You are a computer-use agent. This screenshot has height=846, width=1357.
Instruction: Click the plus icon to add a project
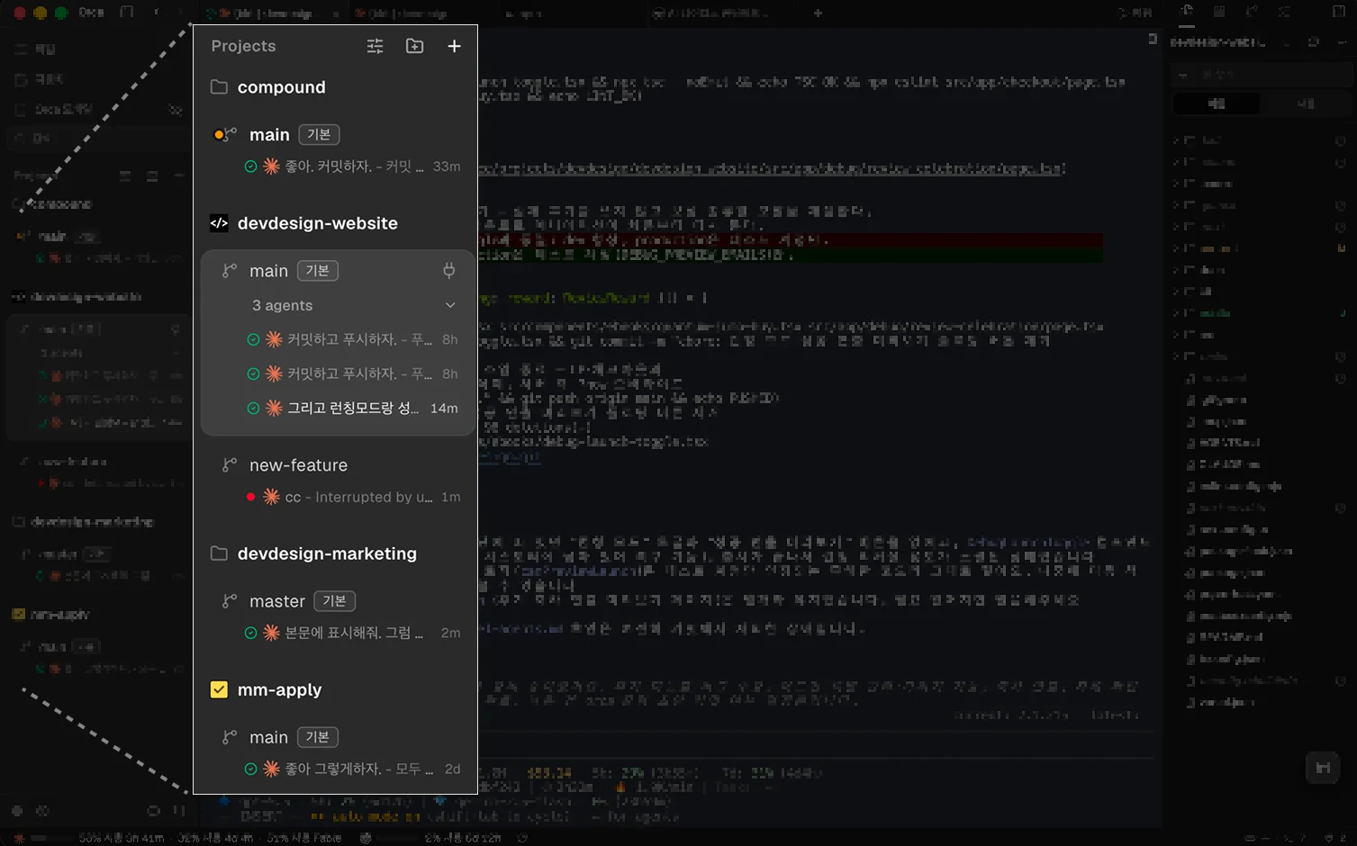(455, 46)
